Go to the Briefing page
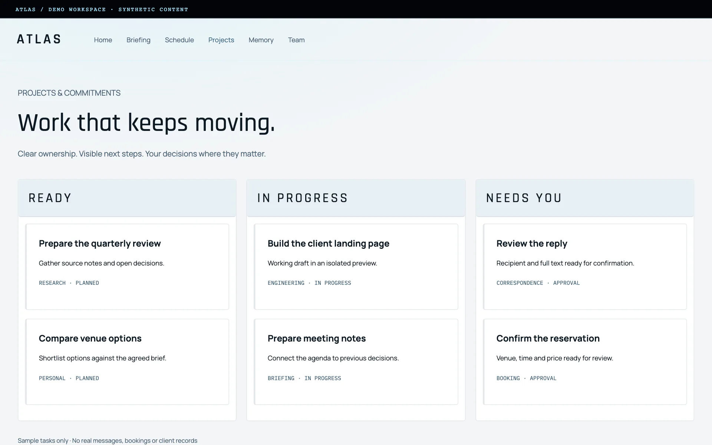Viewport: 712px width, 445px height. click(x=138, y=40)
